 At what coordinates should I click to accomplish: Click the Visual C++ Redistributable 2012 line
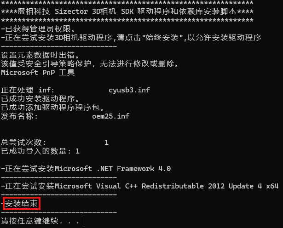click(140, 186)
